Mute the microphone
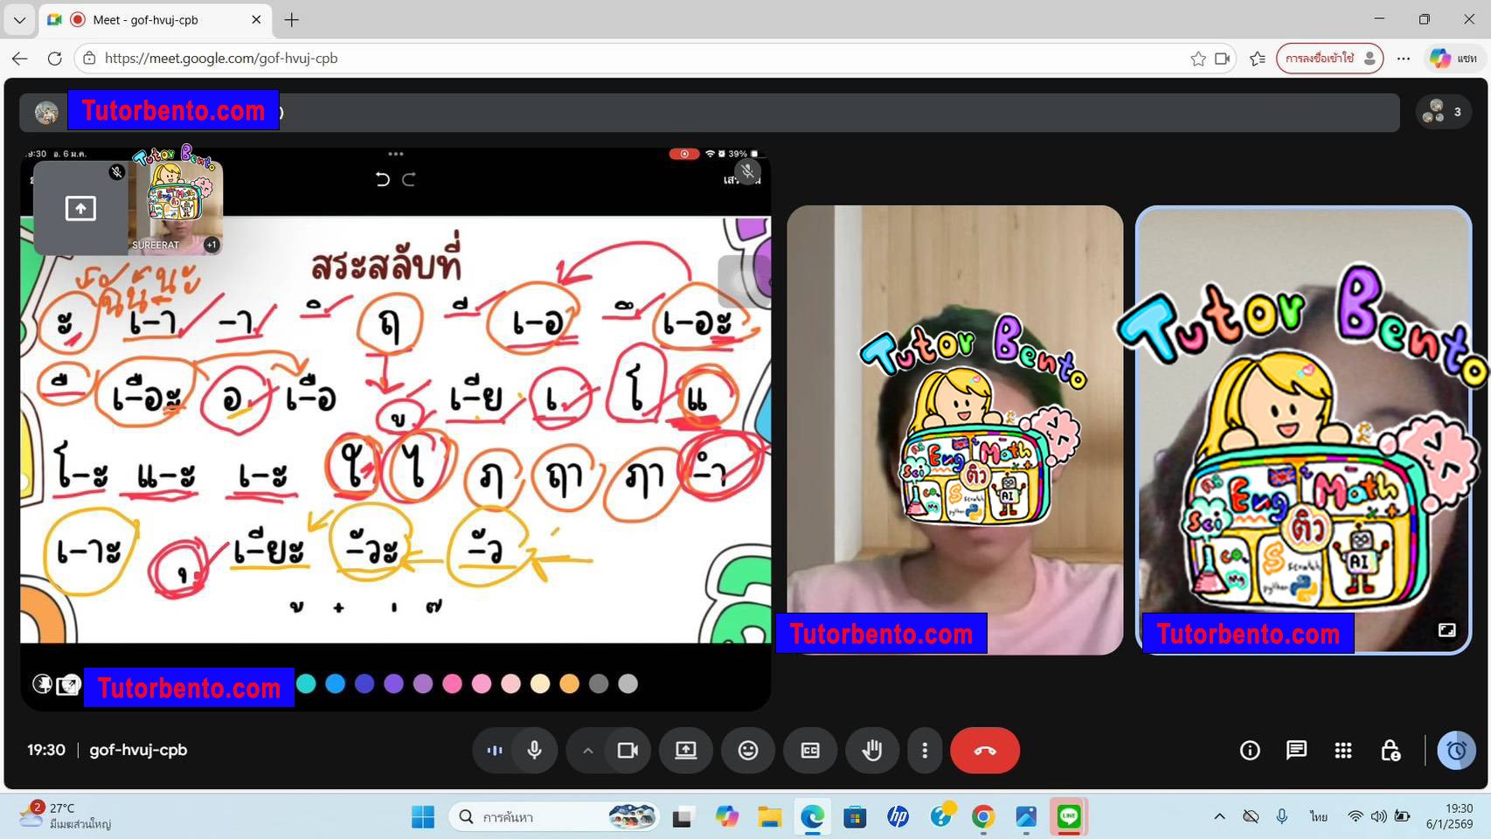 [534, 750]
